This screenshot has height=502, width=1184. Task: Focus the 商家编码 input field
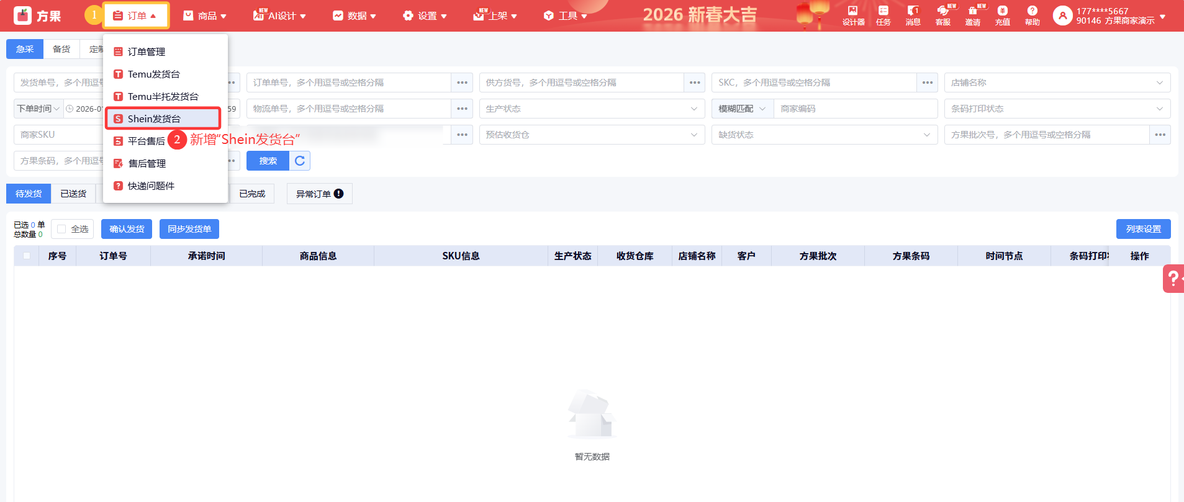[x=856, y=109]
